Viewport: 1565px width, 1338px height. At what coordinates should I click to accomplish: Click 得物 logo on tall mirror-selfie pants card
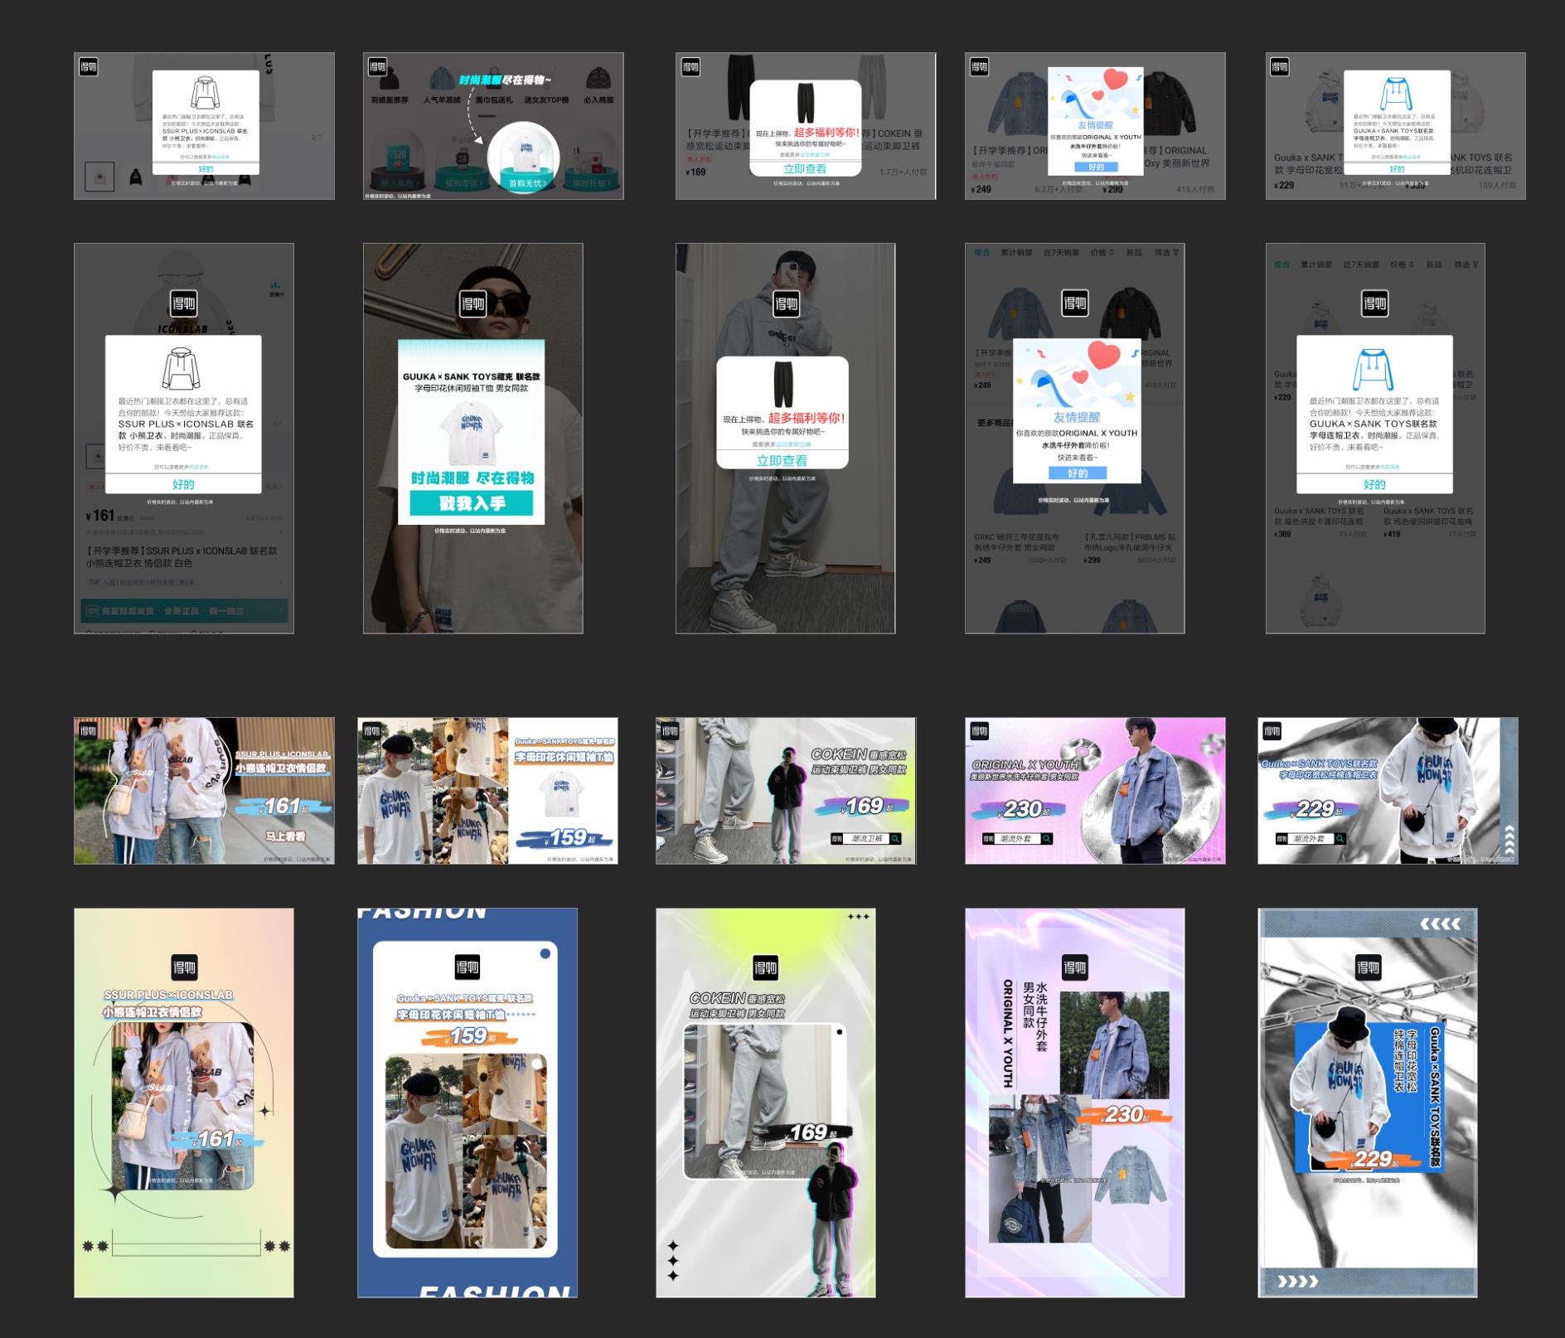coord(786,303)
